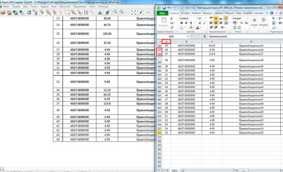283x172 pixels.
Task: Toggle center horizontal alignment
Action: [x=216, y=23]
